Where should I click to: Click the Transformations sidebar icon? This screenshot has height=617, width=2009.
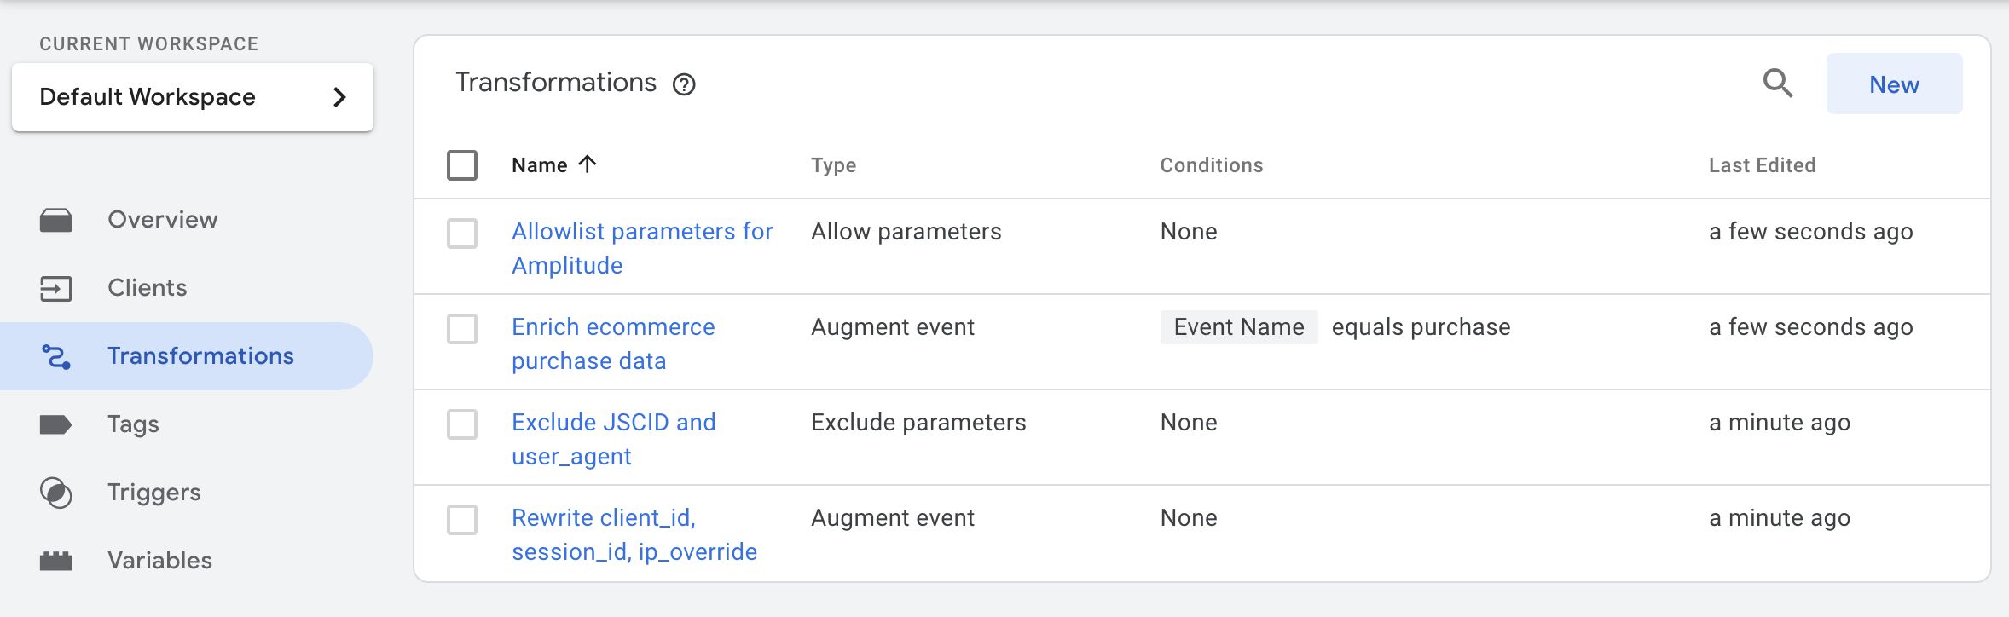[x=56, y=356]
